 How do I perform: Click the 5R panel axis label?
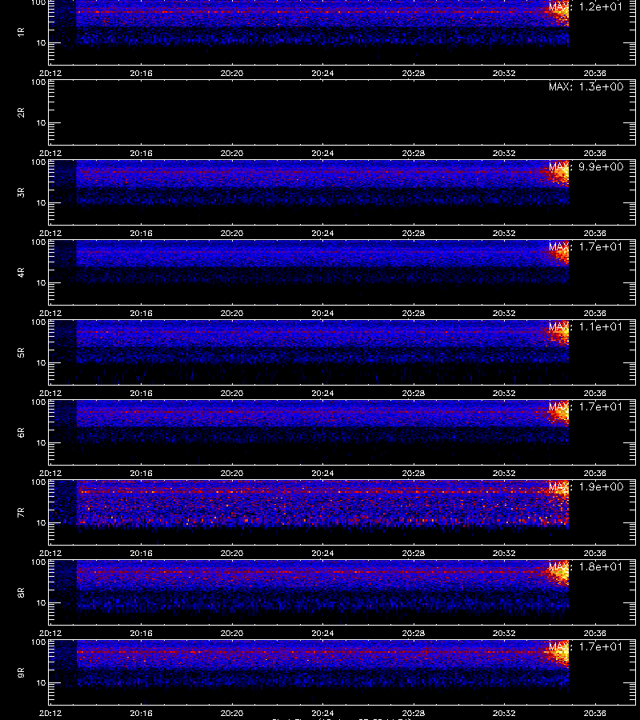pyautogui.click(x=21, y=352)
